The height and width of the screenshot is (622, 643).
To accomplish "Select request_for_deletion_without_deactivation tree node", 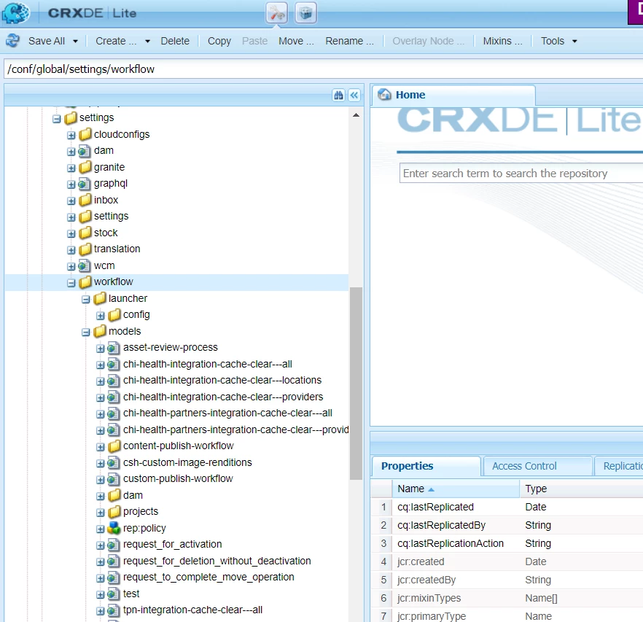I will [x=217, y=561].
